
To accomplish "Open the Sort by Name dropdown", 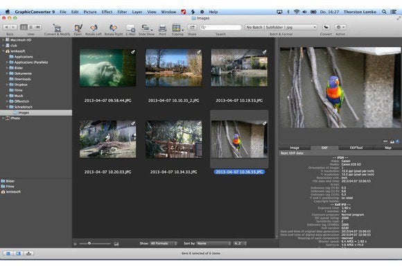I will pyautogui.click(x=213, y=243).
